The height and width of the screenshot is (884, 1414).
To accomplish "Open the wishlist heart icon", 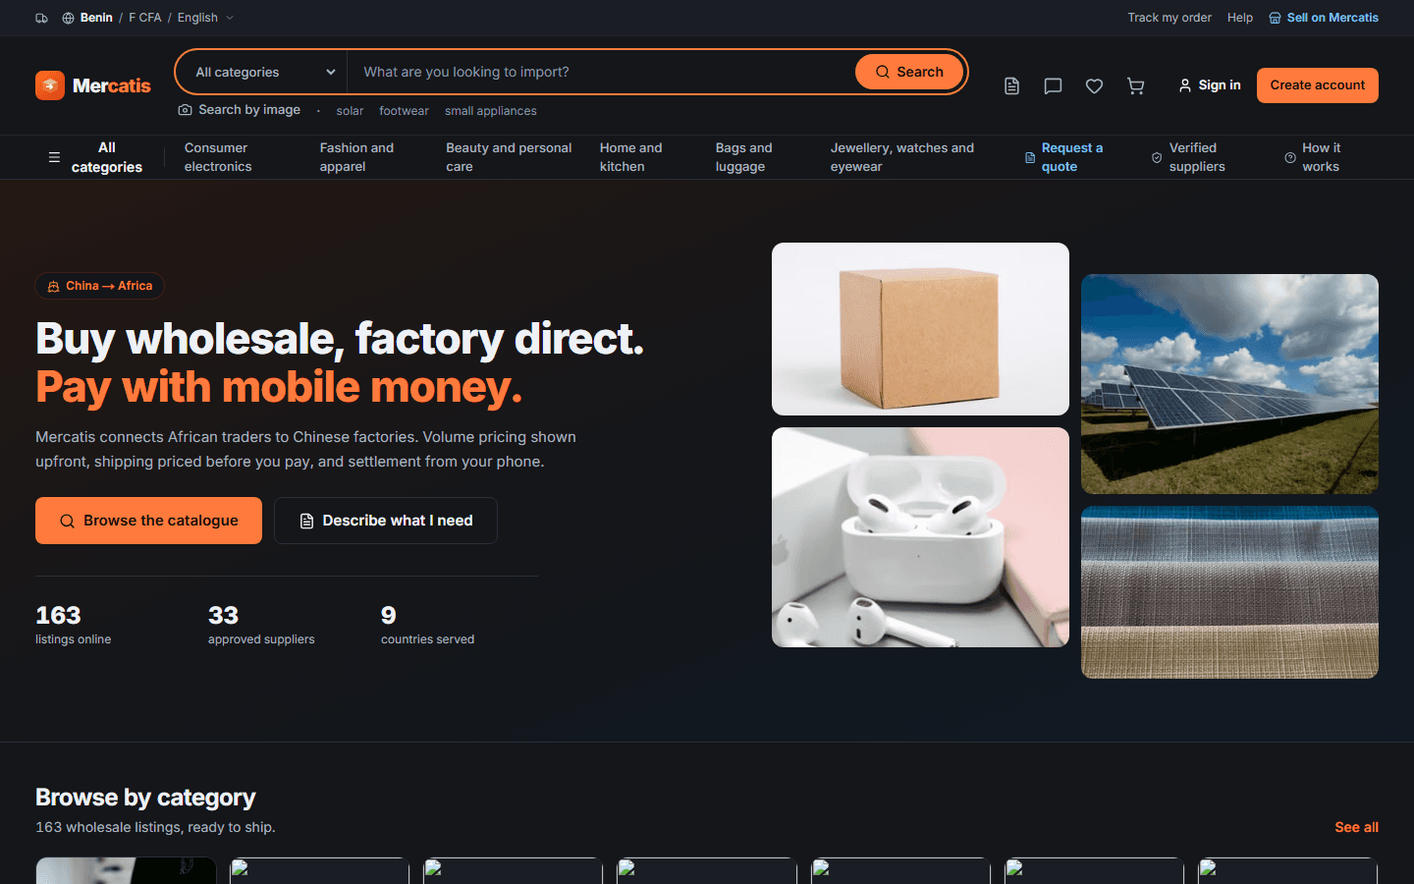I will coord(1094,86).
